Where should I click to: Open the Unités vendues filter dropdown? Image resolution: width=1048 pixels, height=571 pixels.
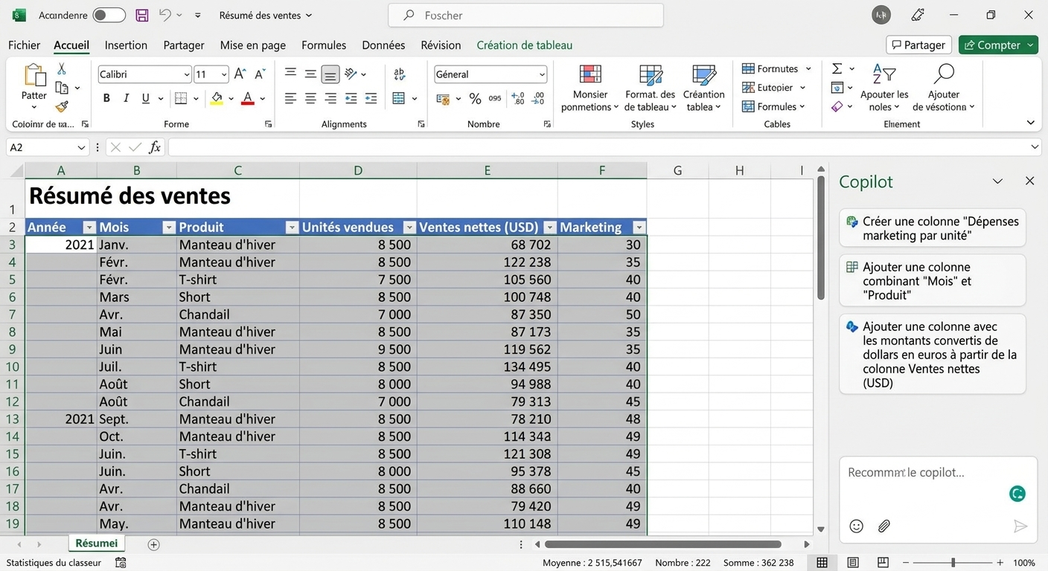click(409, 228)
